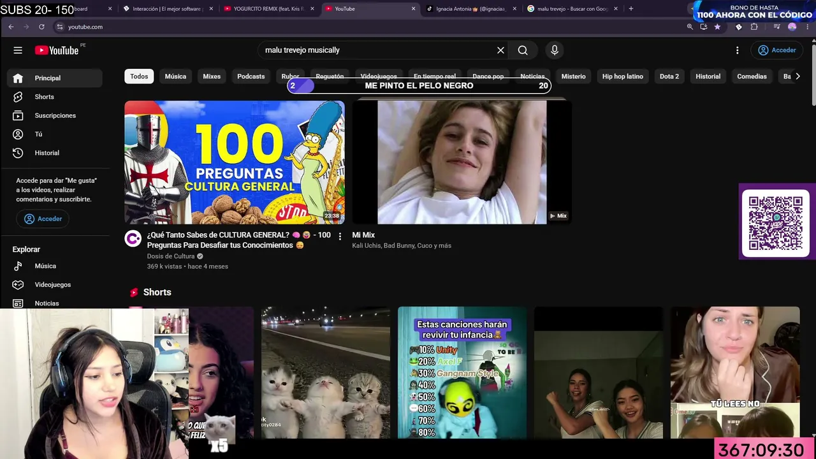
Task: Click 'Kali Uchis, Bad Bunny, Cuco y más'
Action: tap(402, 245)
